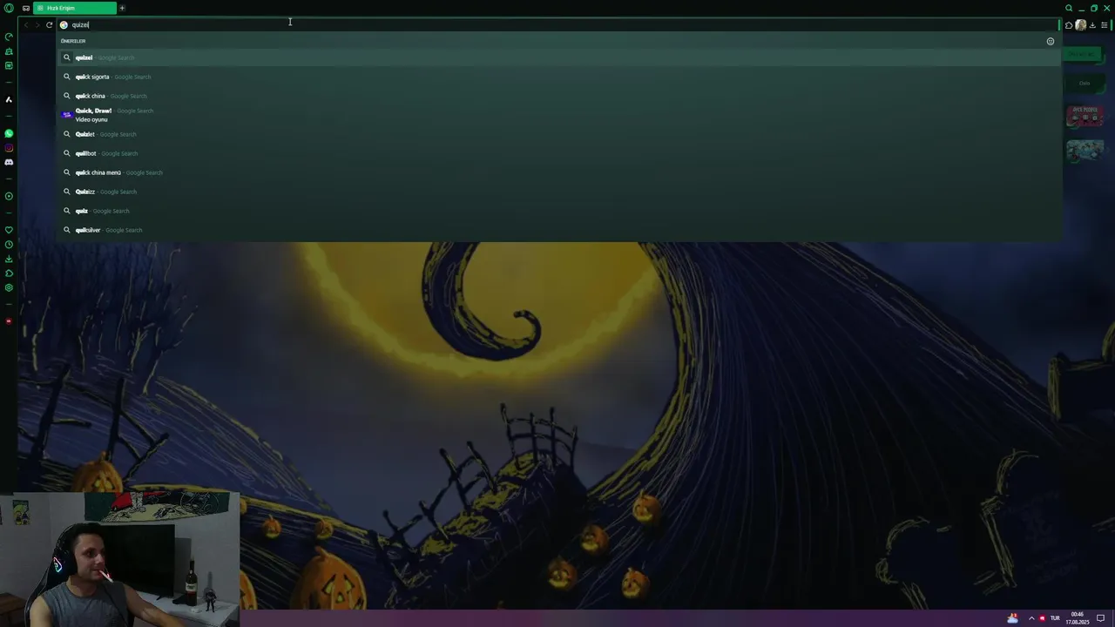Open the Opera GX main menu logo
1115x627 pixels.
click(9, 8)
